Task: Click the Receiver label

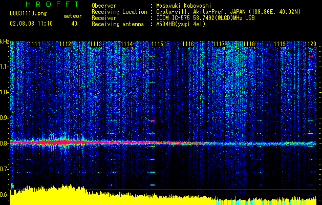Action: pyautogui.click(x=104, y=18)
